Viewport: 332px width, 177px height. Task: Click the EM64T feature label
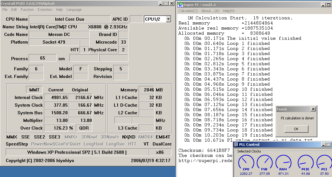pyautogui.click(x=163, y=137)
